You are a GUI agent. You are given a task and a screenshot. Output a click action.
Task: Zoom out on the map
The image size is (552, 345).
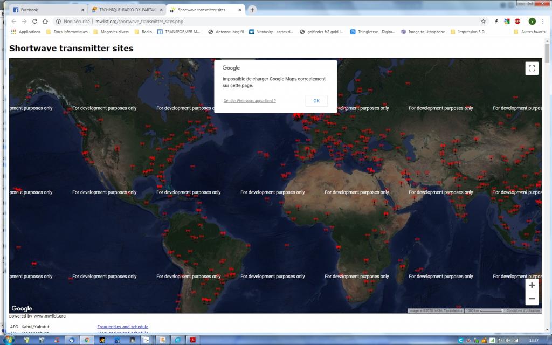532,299
